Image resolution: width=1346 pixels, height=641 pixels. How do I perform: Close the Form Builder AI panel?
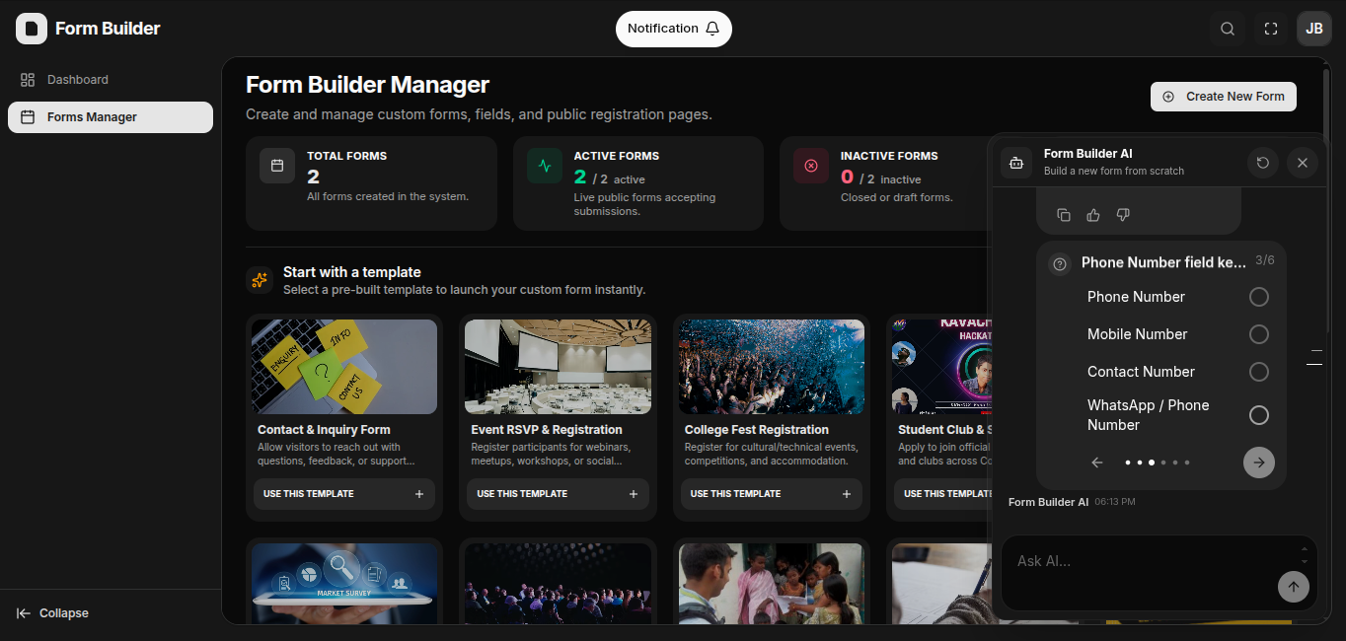(1303, 163)
